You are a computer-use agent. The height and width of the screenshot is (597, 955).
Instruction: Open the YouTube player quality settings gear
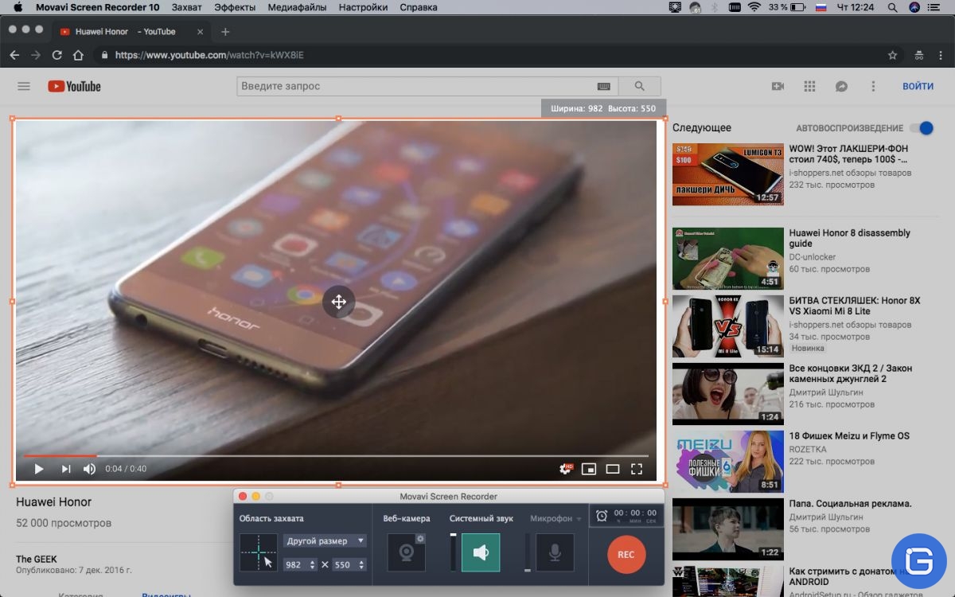click(x=565, y=469)
